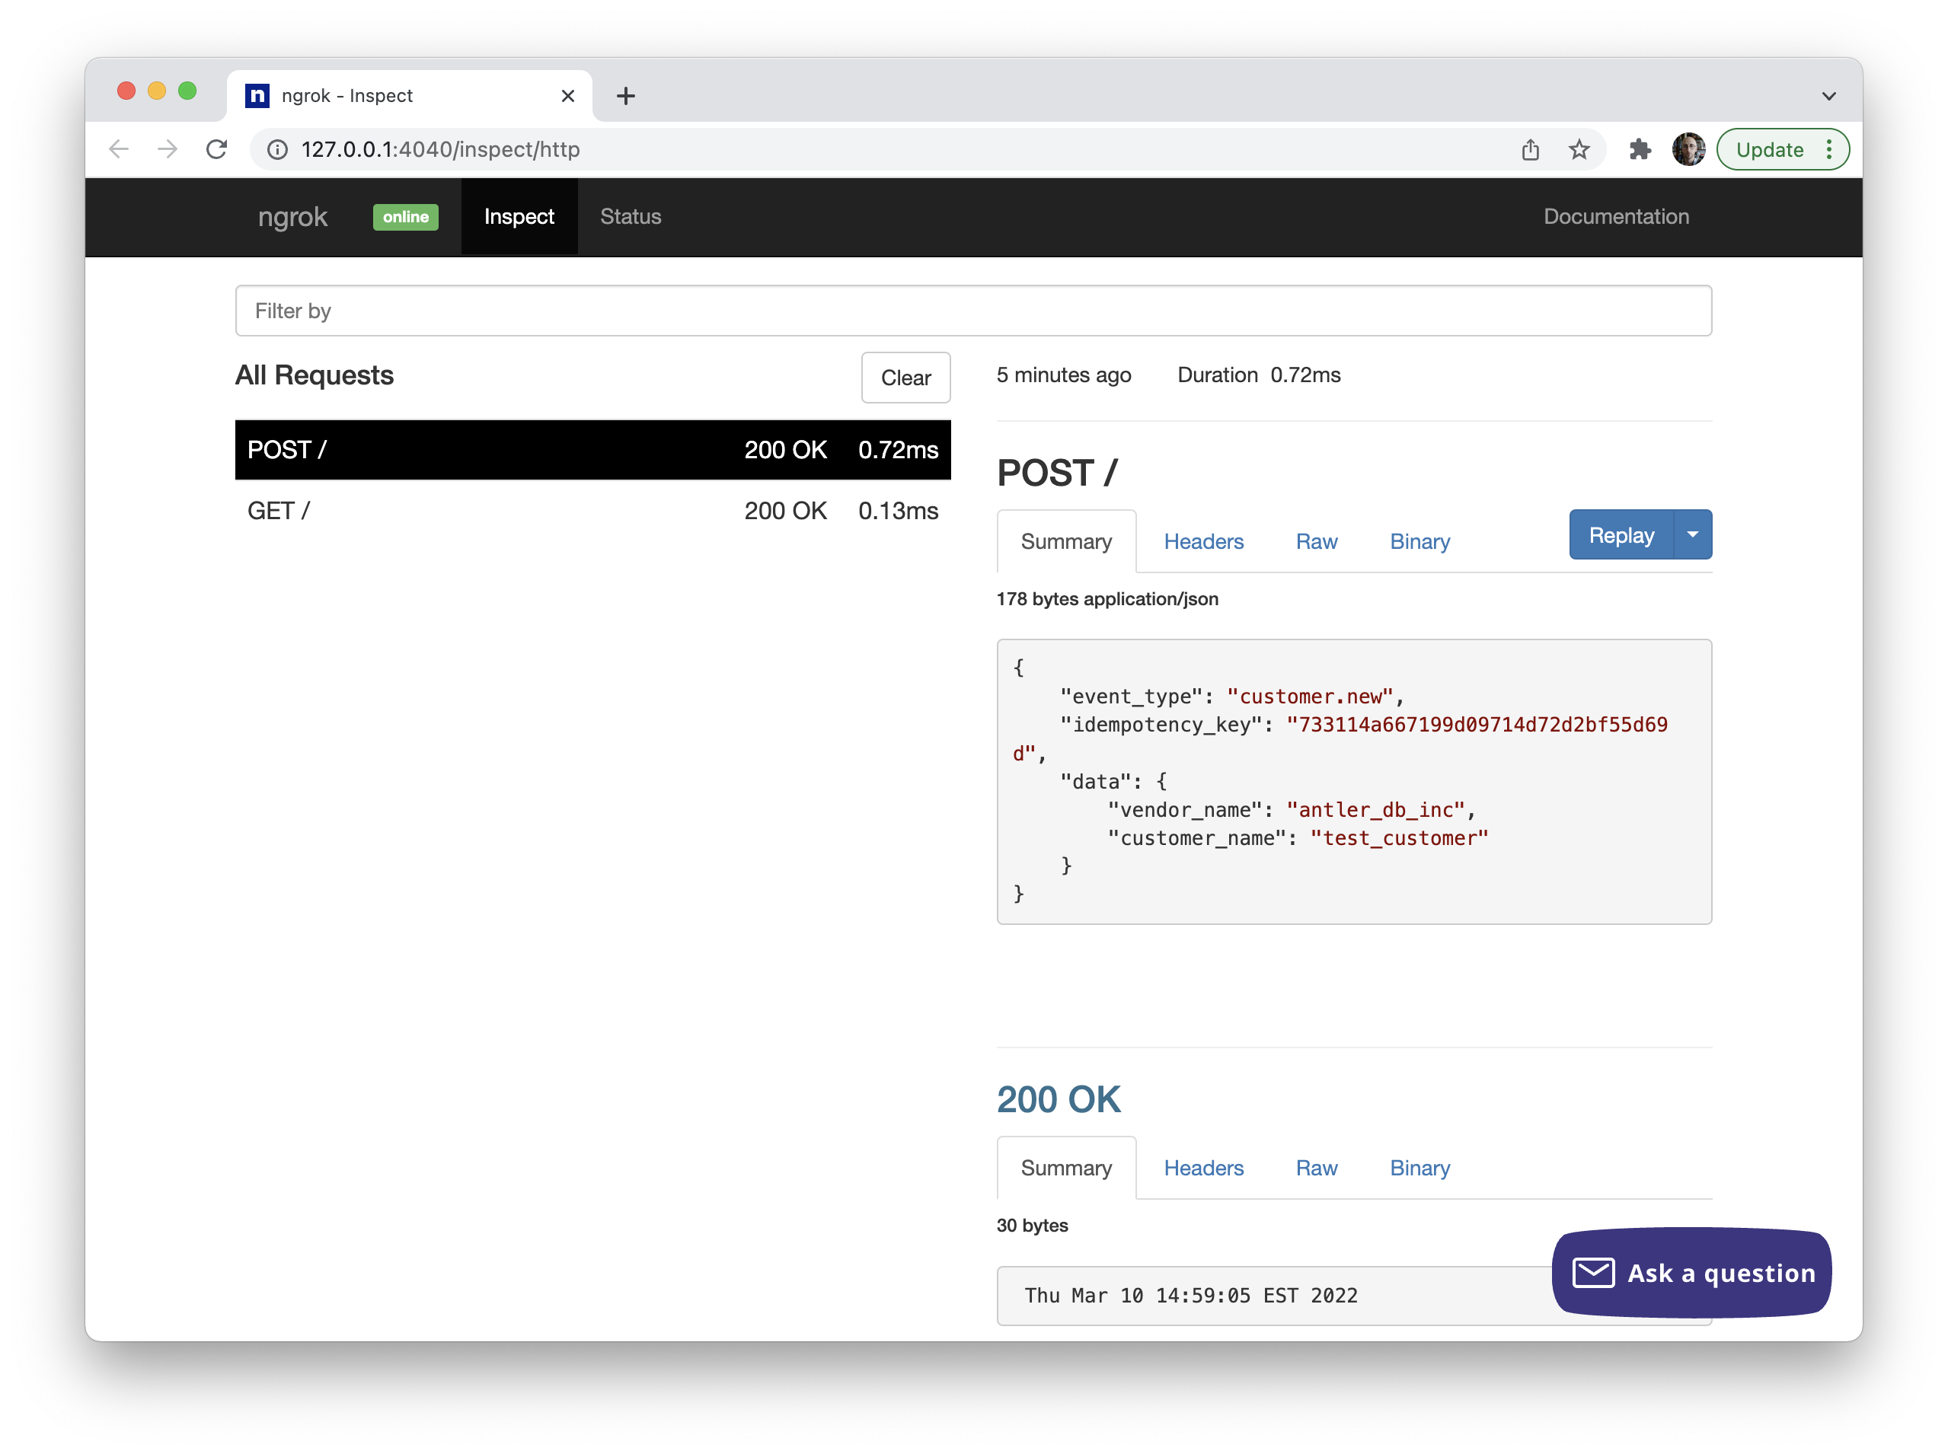Screen dimensions: 1948x1454
Task: Open request Headers tab
Action: (x=1203, y=542)
